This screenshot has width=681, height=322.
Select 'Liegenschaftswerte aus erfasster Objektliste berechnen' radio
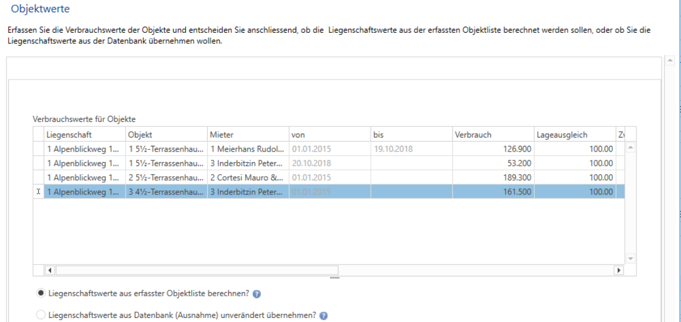[x=41, y=293]
